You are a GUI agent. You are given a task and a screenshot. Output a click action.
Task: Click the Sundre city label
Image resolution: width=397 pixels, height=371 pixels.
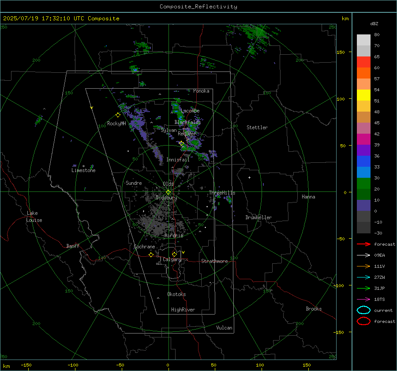pyautogui.click(x=134, y=183)
